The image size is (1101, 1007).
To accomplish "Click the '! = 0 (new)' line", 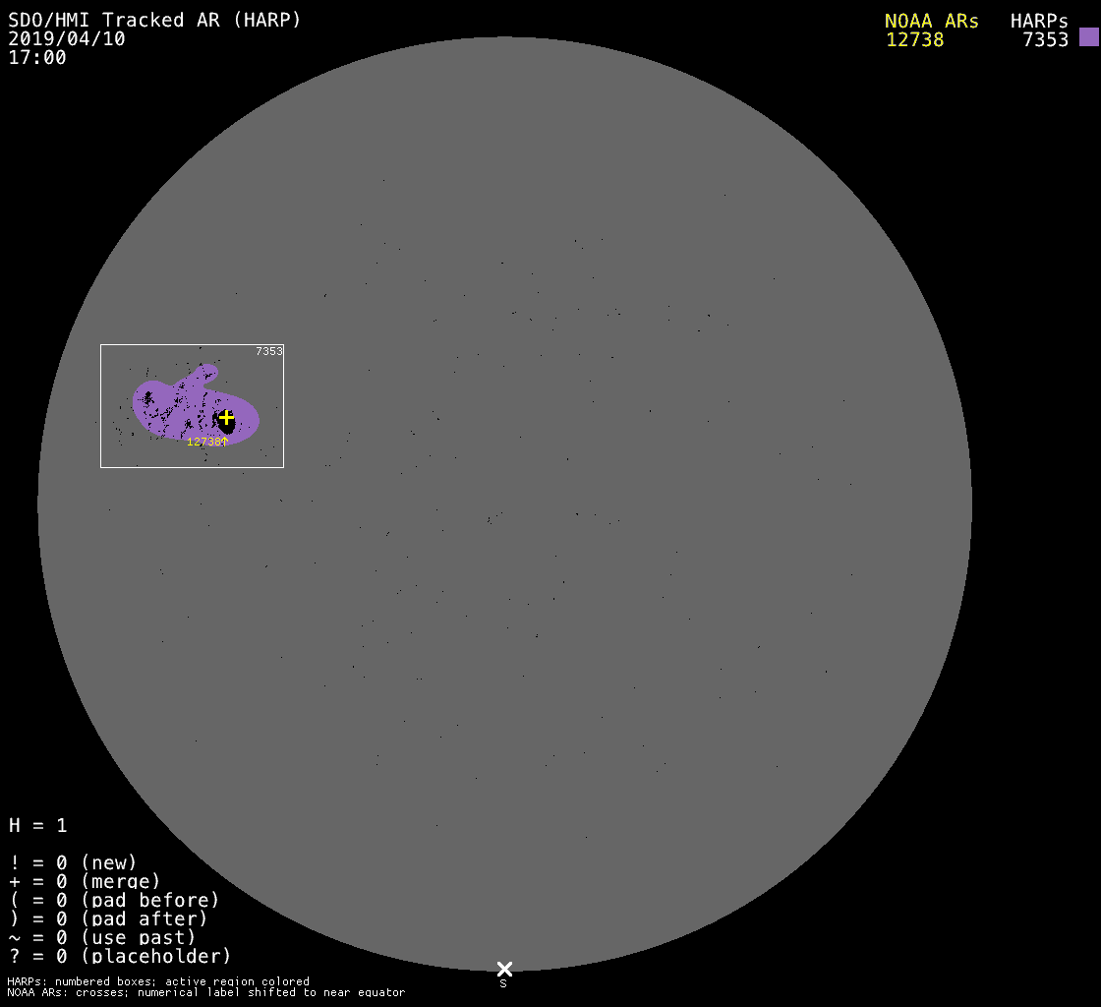I will (x=73, y=862).
